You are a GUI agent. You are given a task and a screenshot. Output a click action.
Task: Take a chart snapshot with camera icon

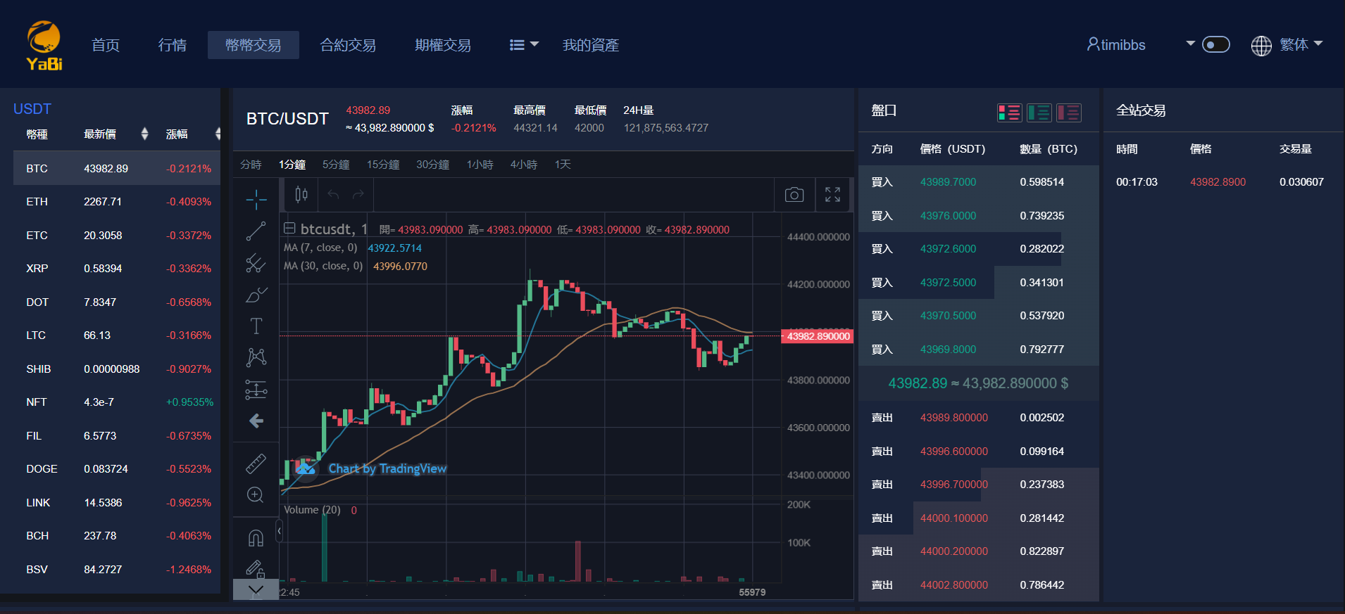794,195
